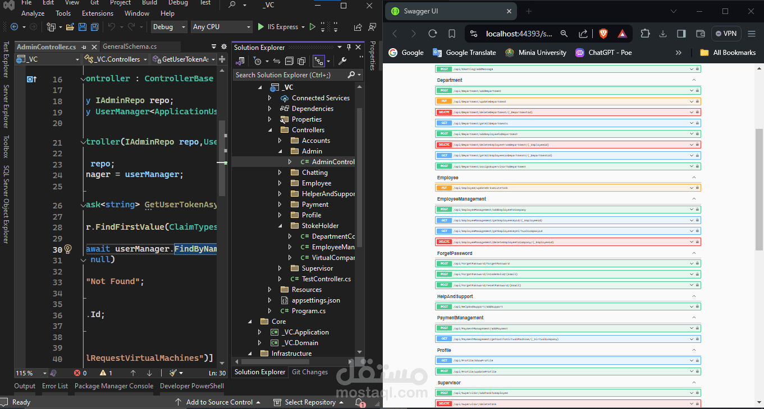Toggle pin on AdminController.cs tab
Image resolution: width=764 pixels, height=409 pixels.
[84, 47]
